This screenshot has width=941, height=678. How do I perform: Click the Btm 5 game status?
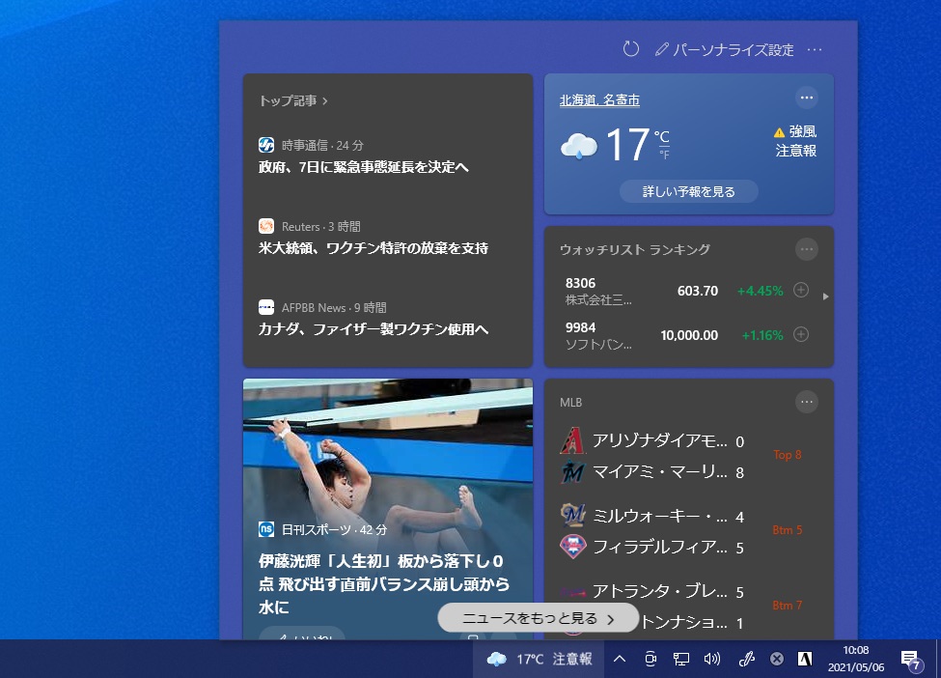coord(787,530)
